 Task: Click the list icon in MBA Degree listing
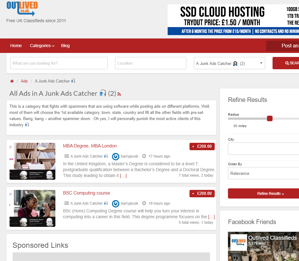66,156
